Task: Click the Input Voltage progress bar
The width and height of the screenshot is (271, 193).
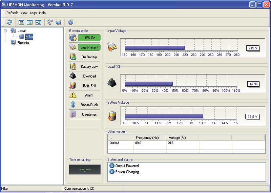Action: pos(155,48)
